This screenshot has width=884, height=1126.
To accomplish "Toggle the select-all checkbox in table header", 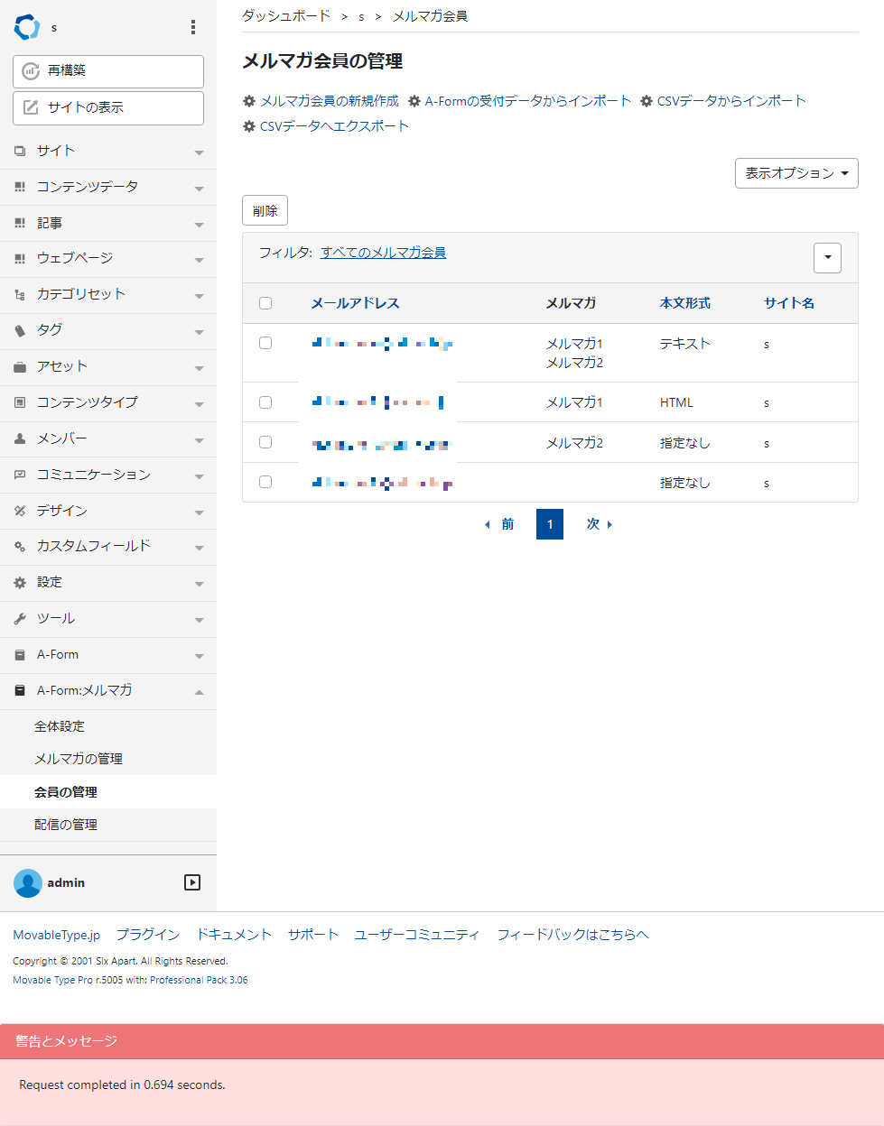I will (265, 303).
